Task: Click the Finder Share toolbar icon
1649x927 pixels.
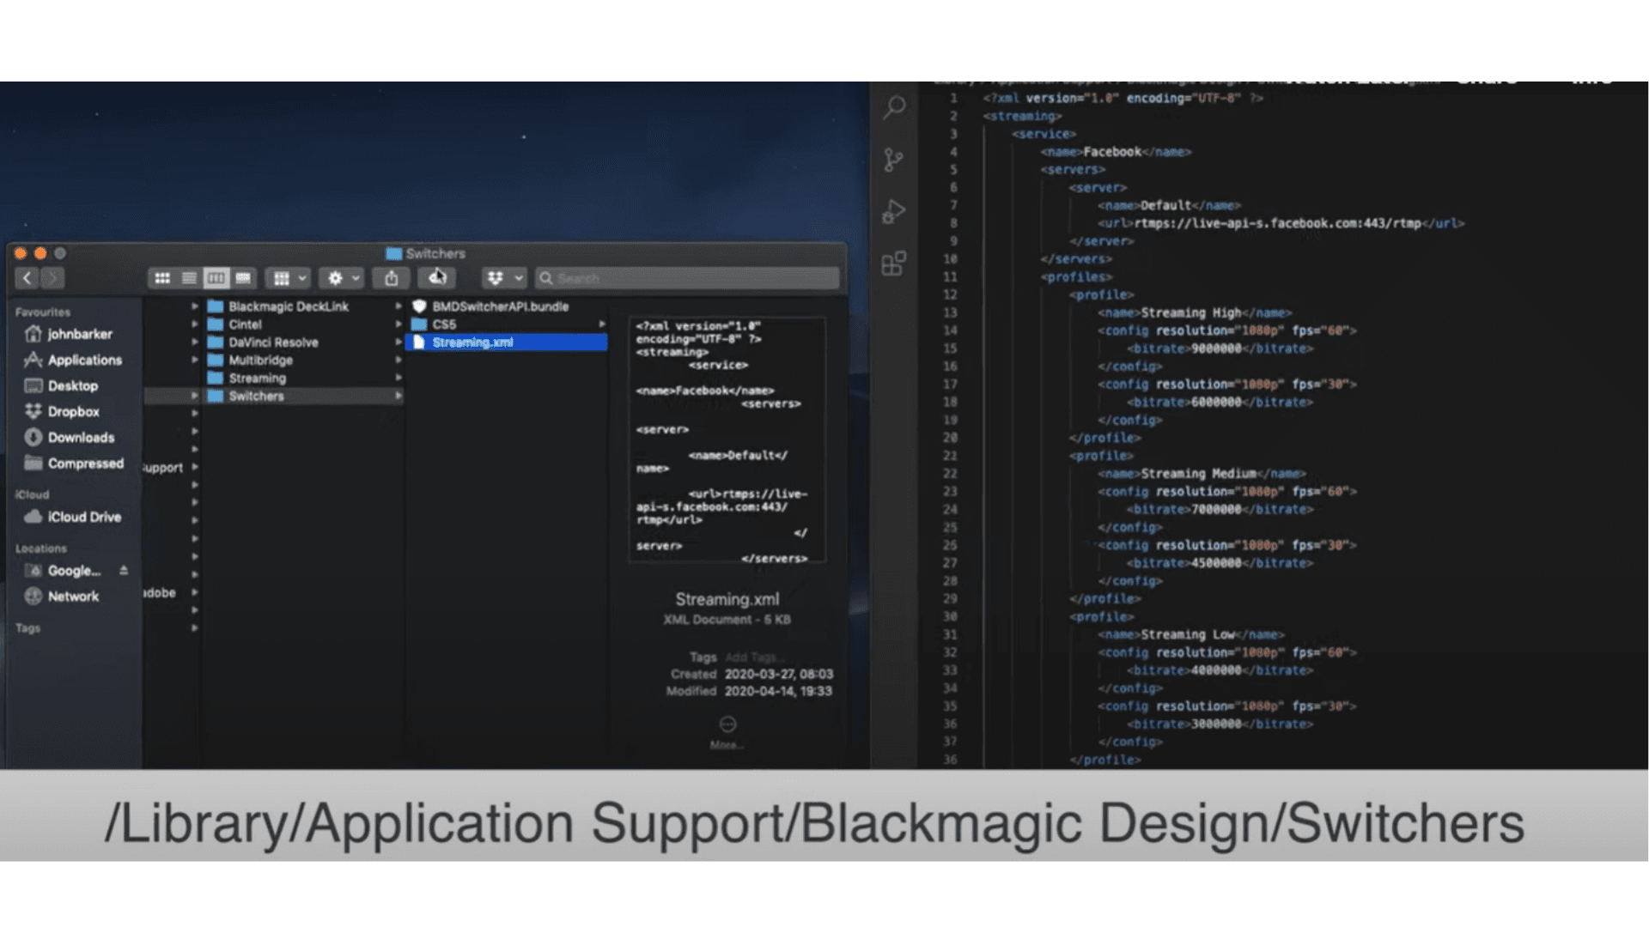Action: pyautogui.click(x=392, y=278)
